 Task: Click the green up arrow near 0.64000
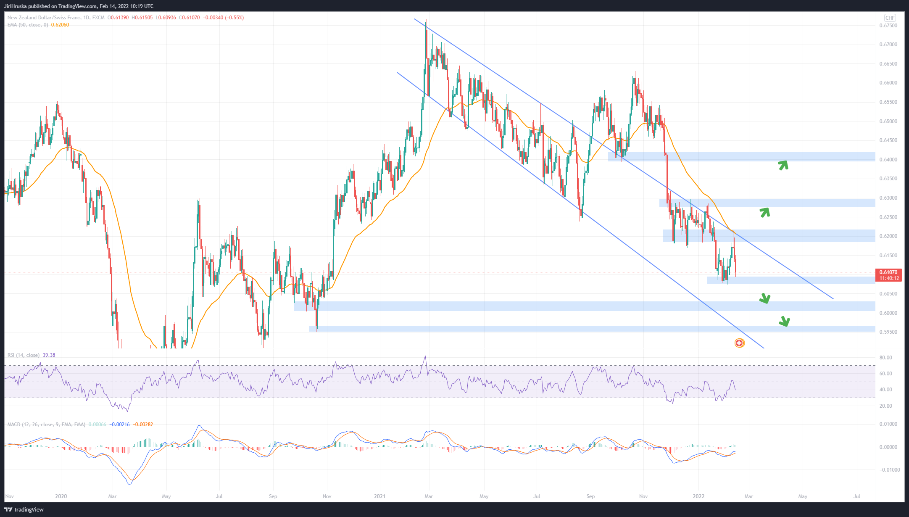point(783,165)
